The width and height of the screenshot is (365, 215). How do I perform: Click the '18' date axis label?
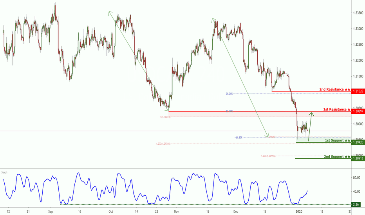point(208,211)
